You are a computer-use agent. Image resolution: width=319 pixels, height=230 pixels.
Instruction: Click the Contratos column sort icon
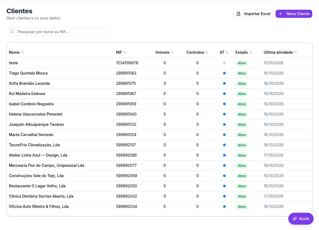click(207, 52)
